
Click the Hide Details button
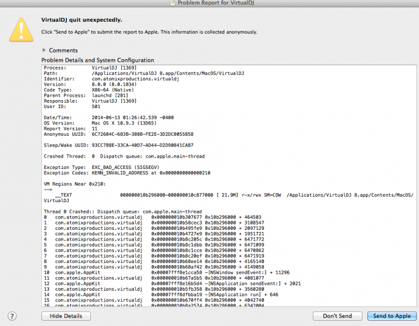tap(66, 316)
